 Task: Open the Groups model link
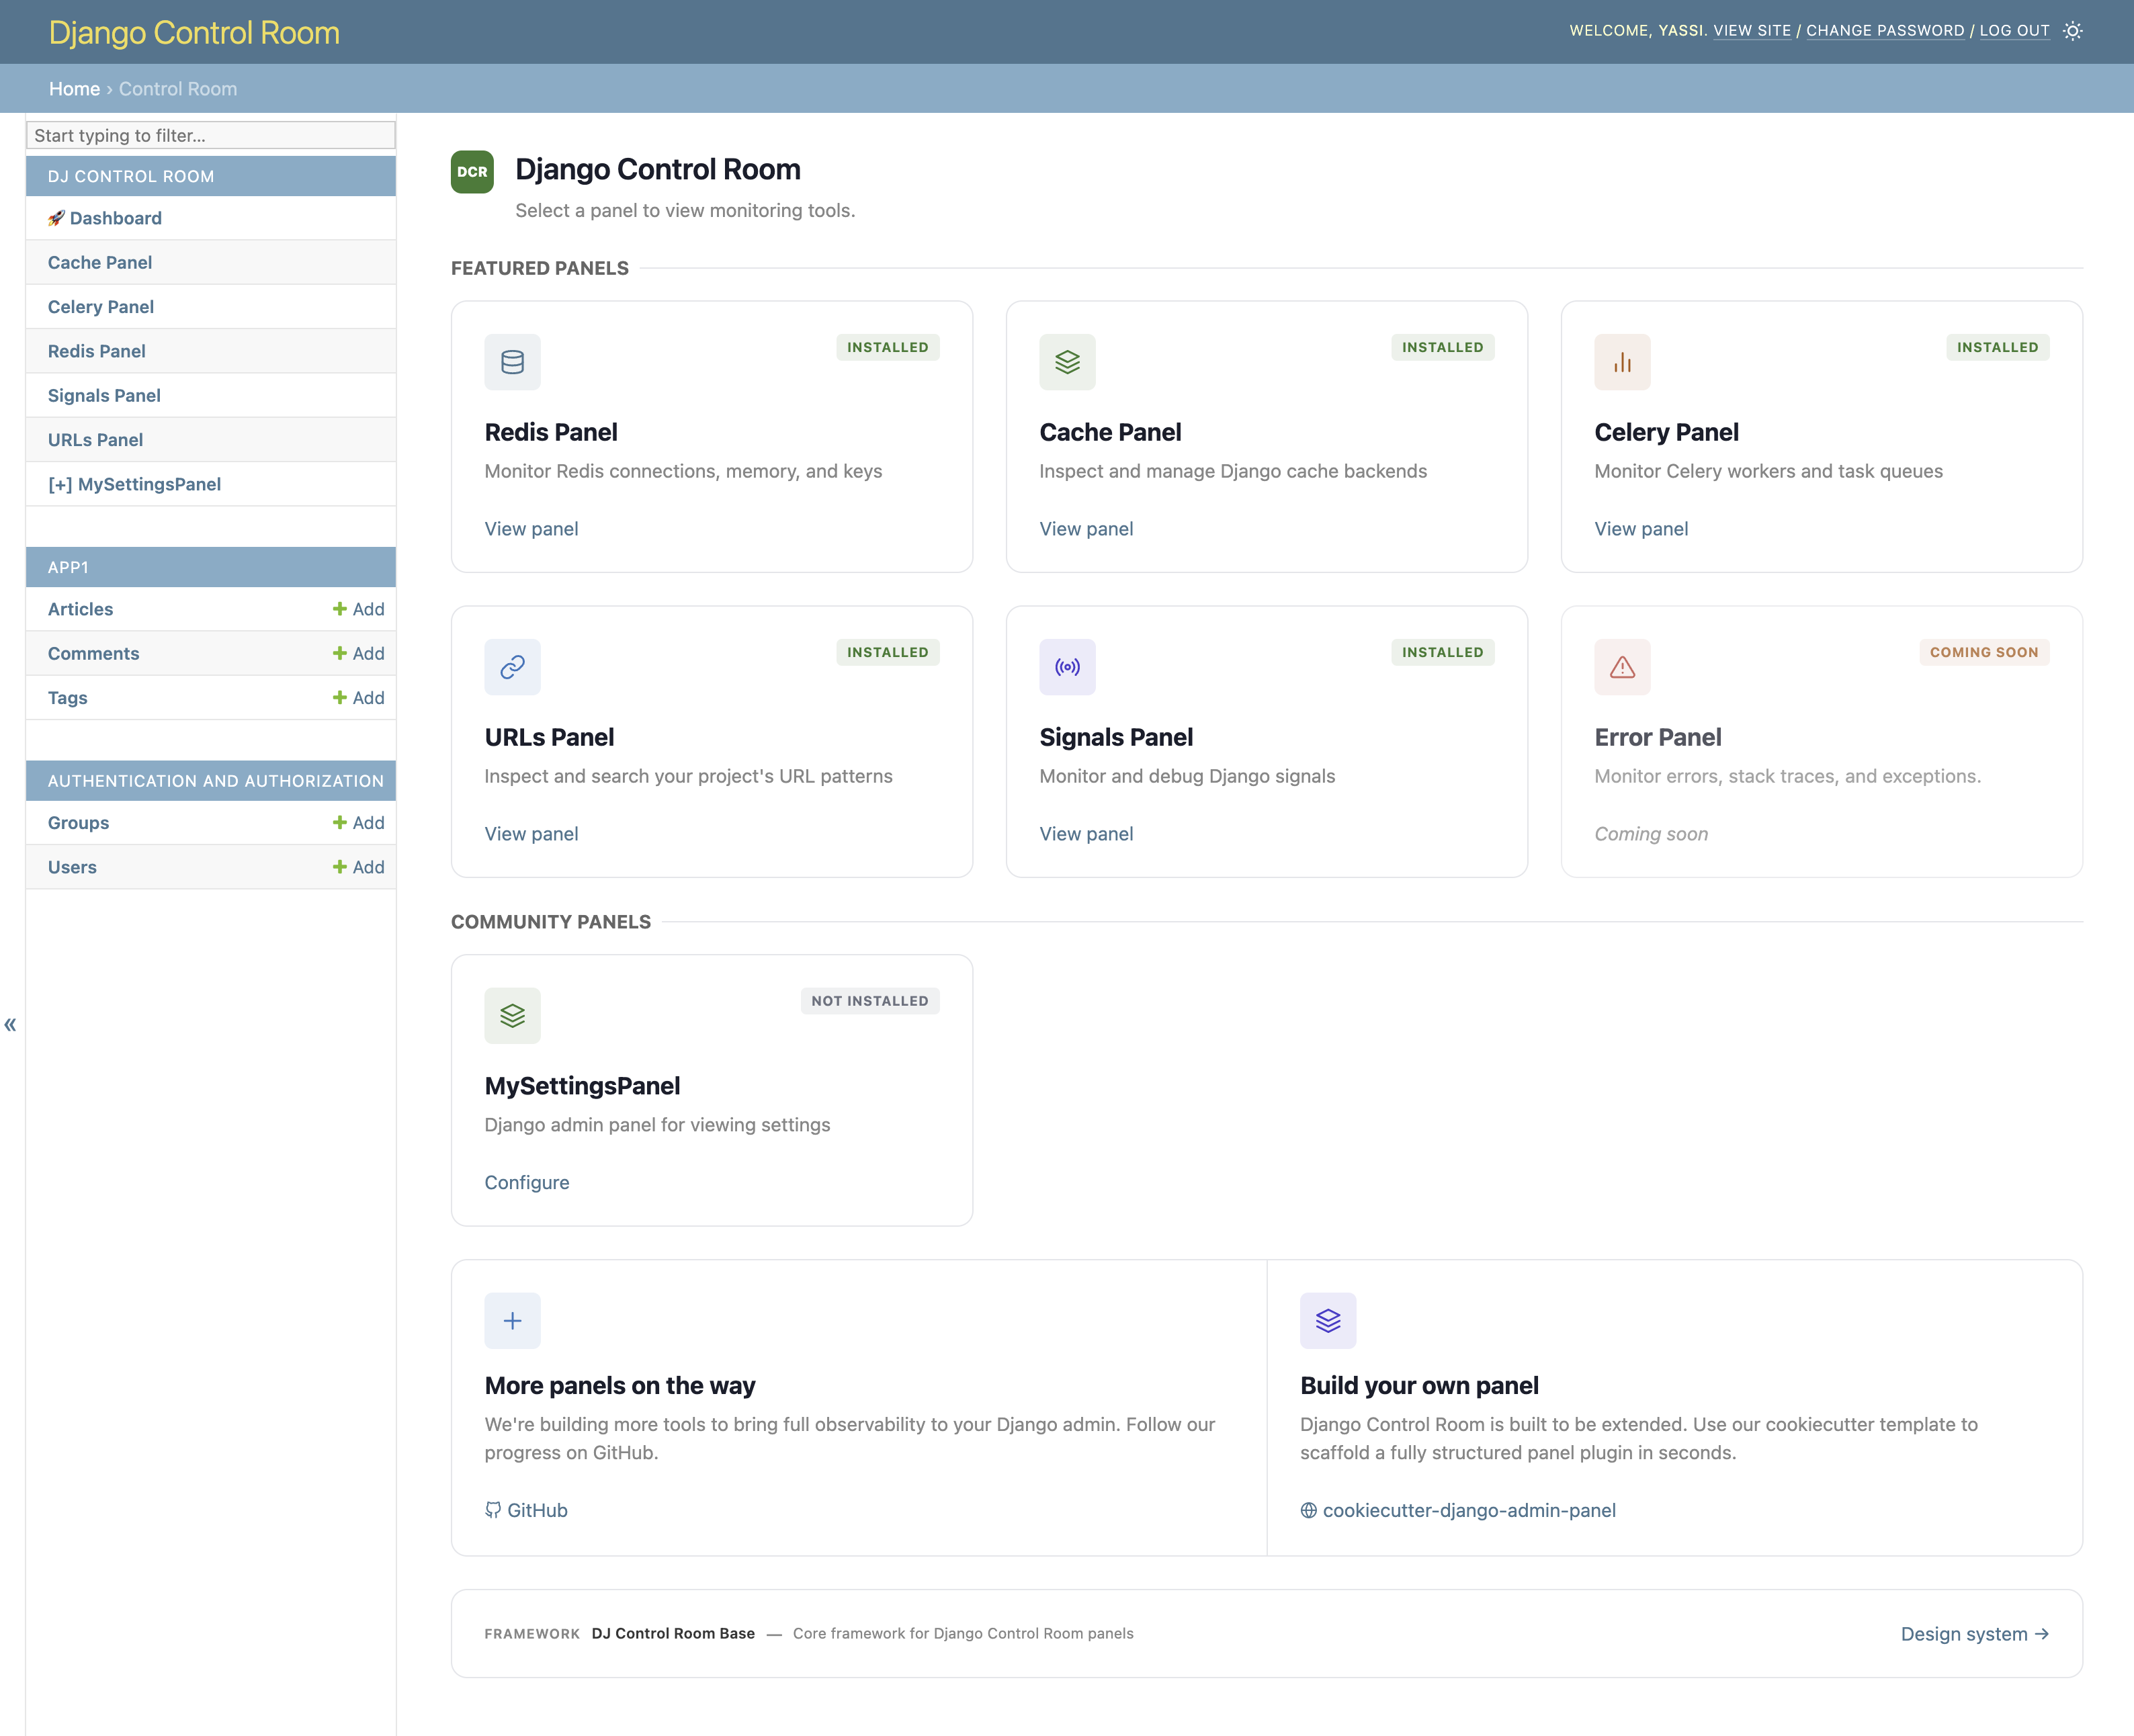pos(78,823)
